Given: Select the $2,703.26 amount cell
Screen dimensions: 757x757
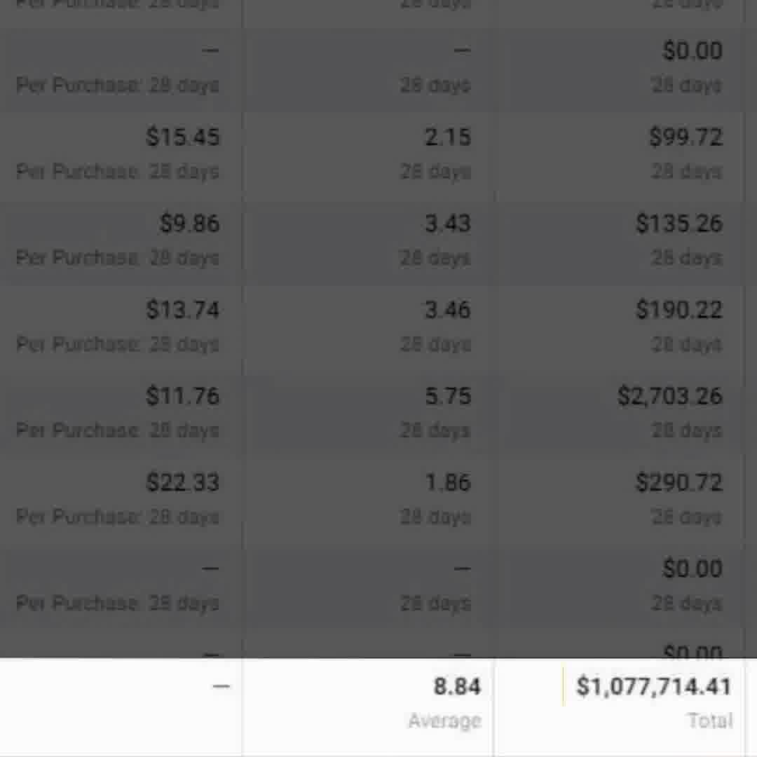Looking at the screenshot, I should pyautogui.click(x=669, y=395).
